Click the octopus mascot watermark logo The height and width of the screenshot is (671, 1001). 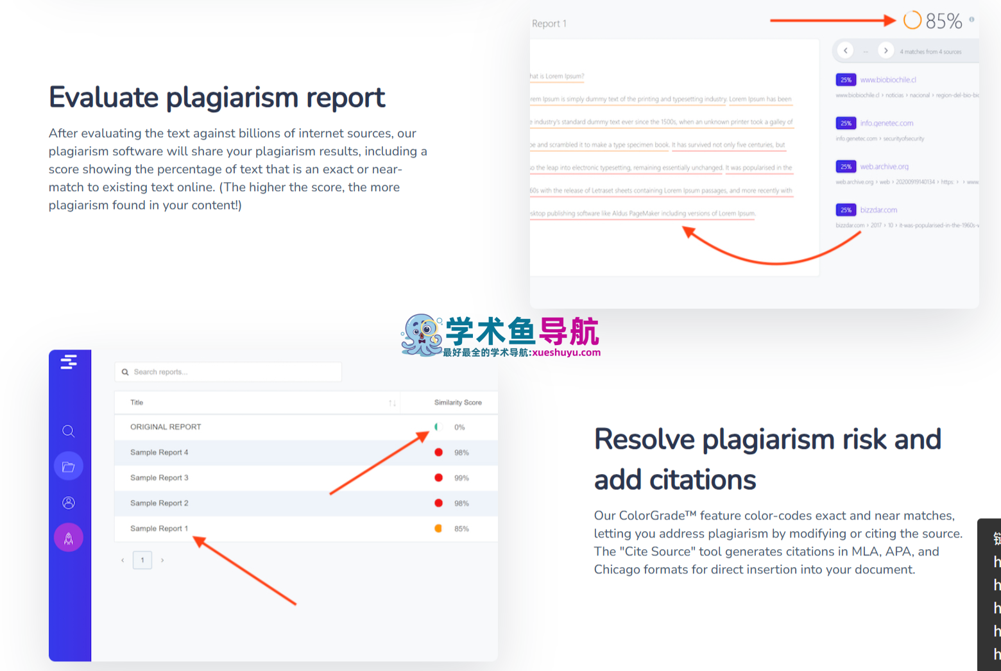[421, 335]
